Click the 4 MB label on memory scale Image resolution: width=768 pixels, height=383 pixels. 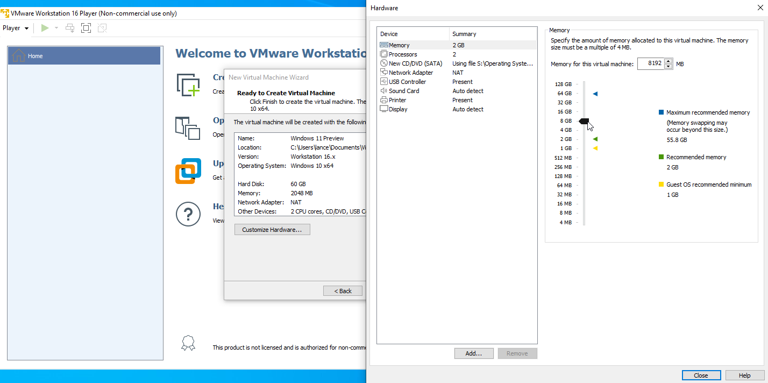pyautogui.click(x=566, y=222)
